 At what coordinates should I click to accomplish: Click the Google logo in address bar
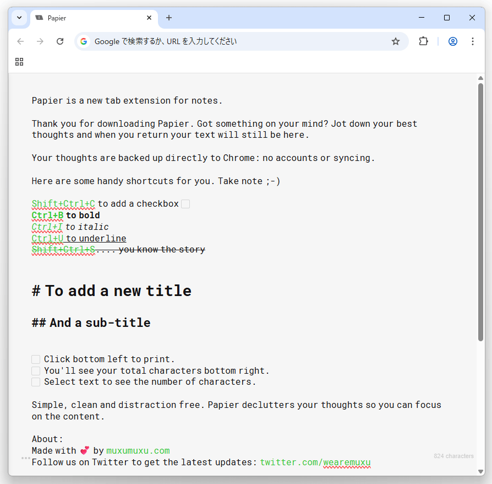click(84, 41)
